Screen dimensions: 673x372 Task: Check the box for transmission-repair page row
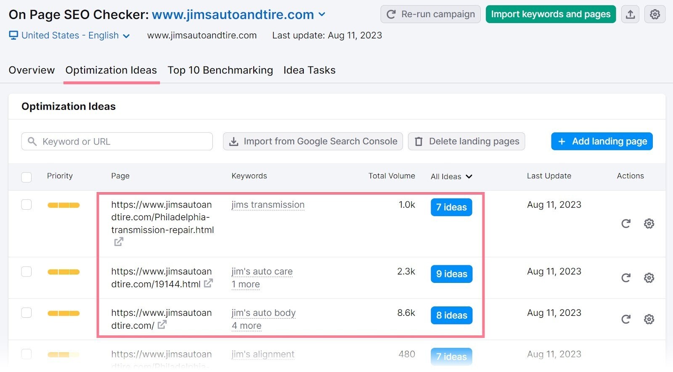[x=26, y=205]
